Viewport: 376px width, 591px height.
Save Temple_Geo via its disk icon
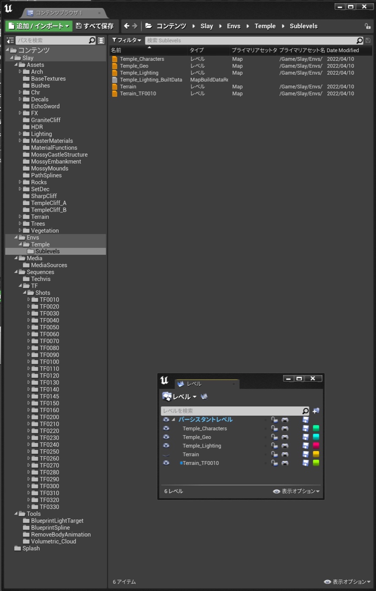[306, 437]
